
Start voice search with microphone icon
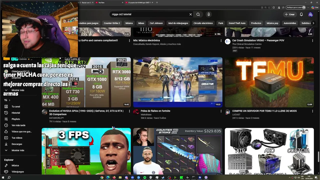(209, 14)
